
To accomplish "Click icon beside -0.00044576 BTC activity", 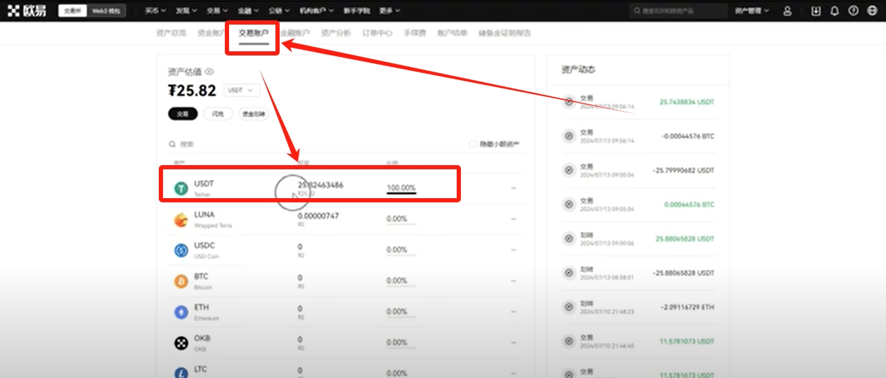I will (569, 136).
